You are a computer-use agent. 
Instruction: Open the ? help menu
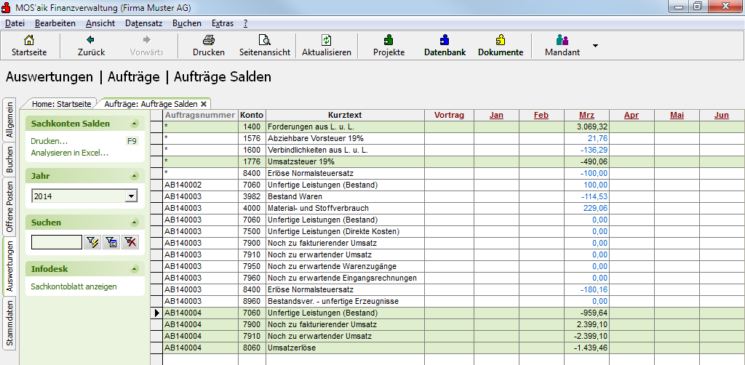coord(245,23)
